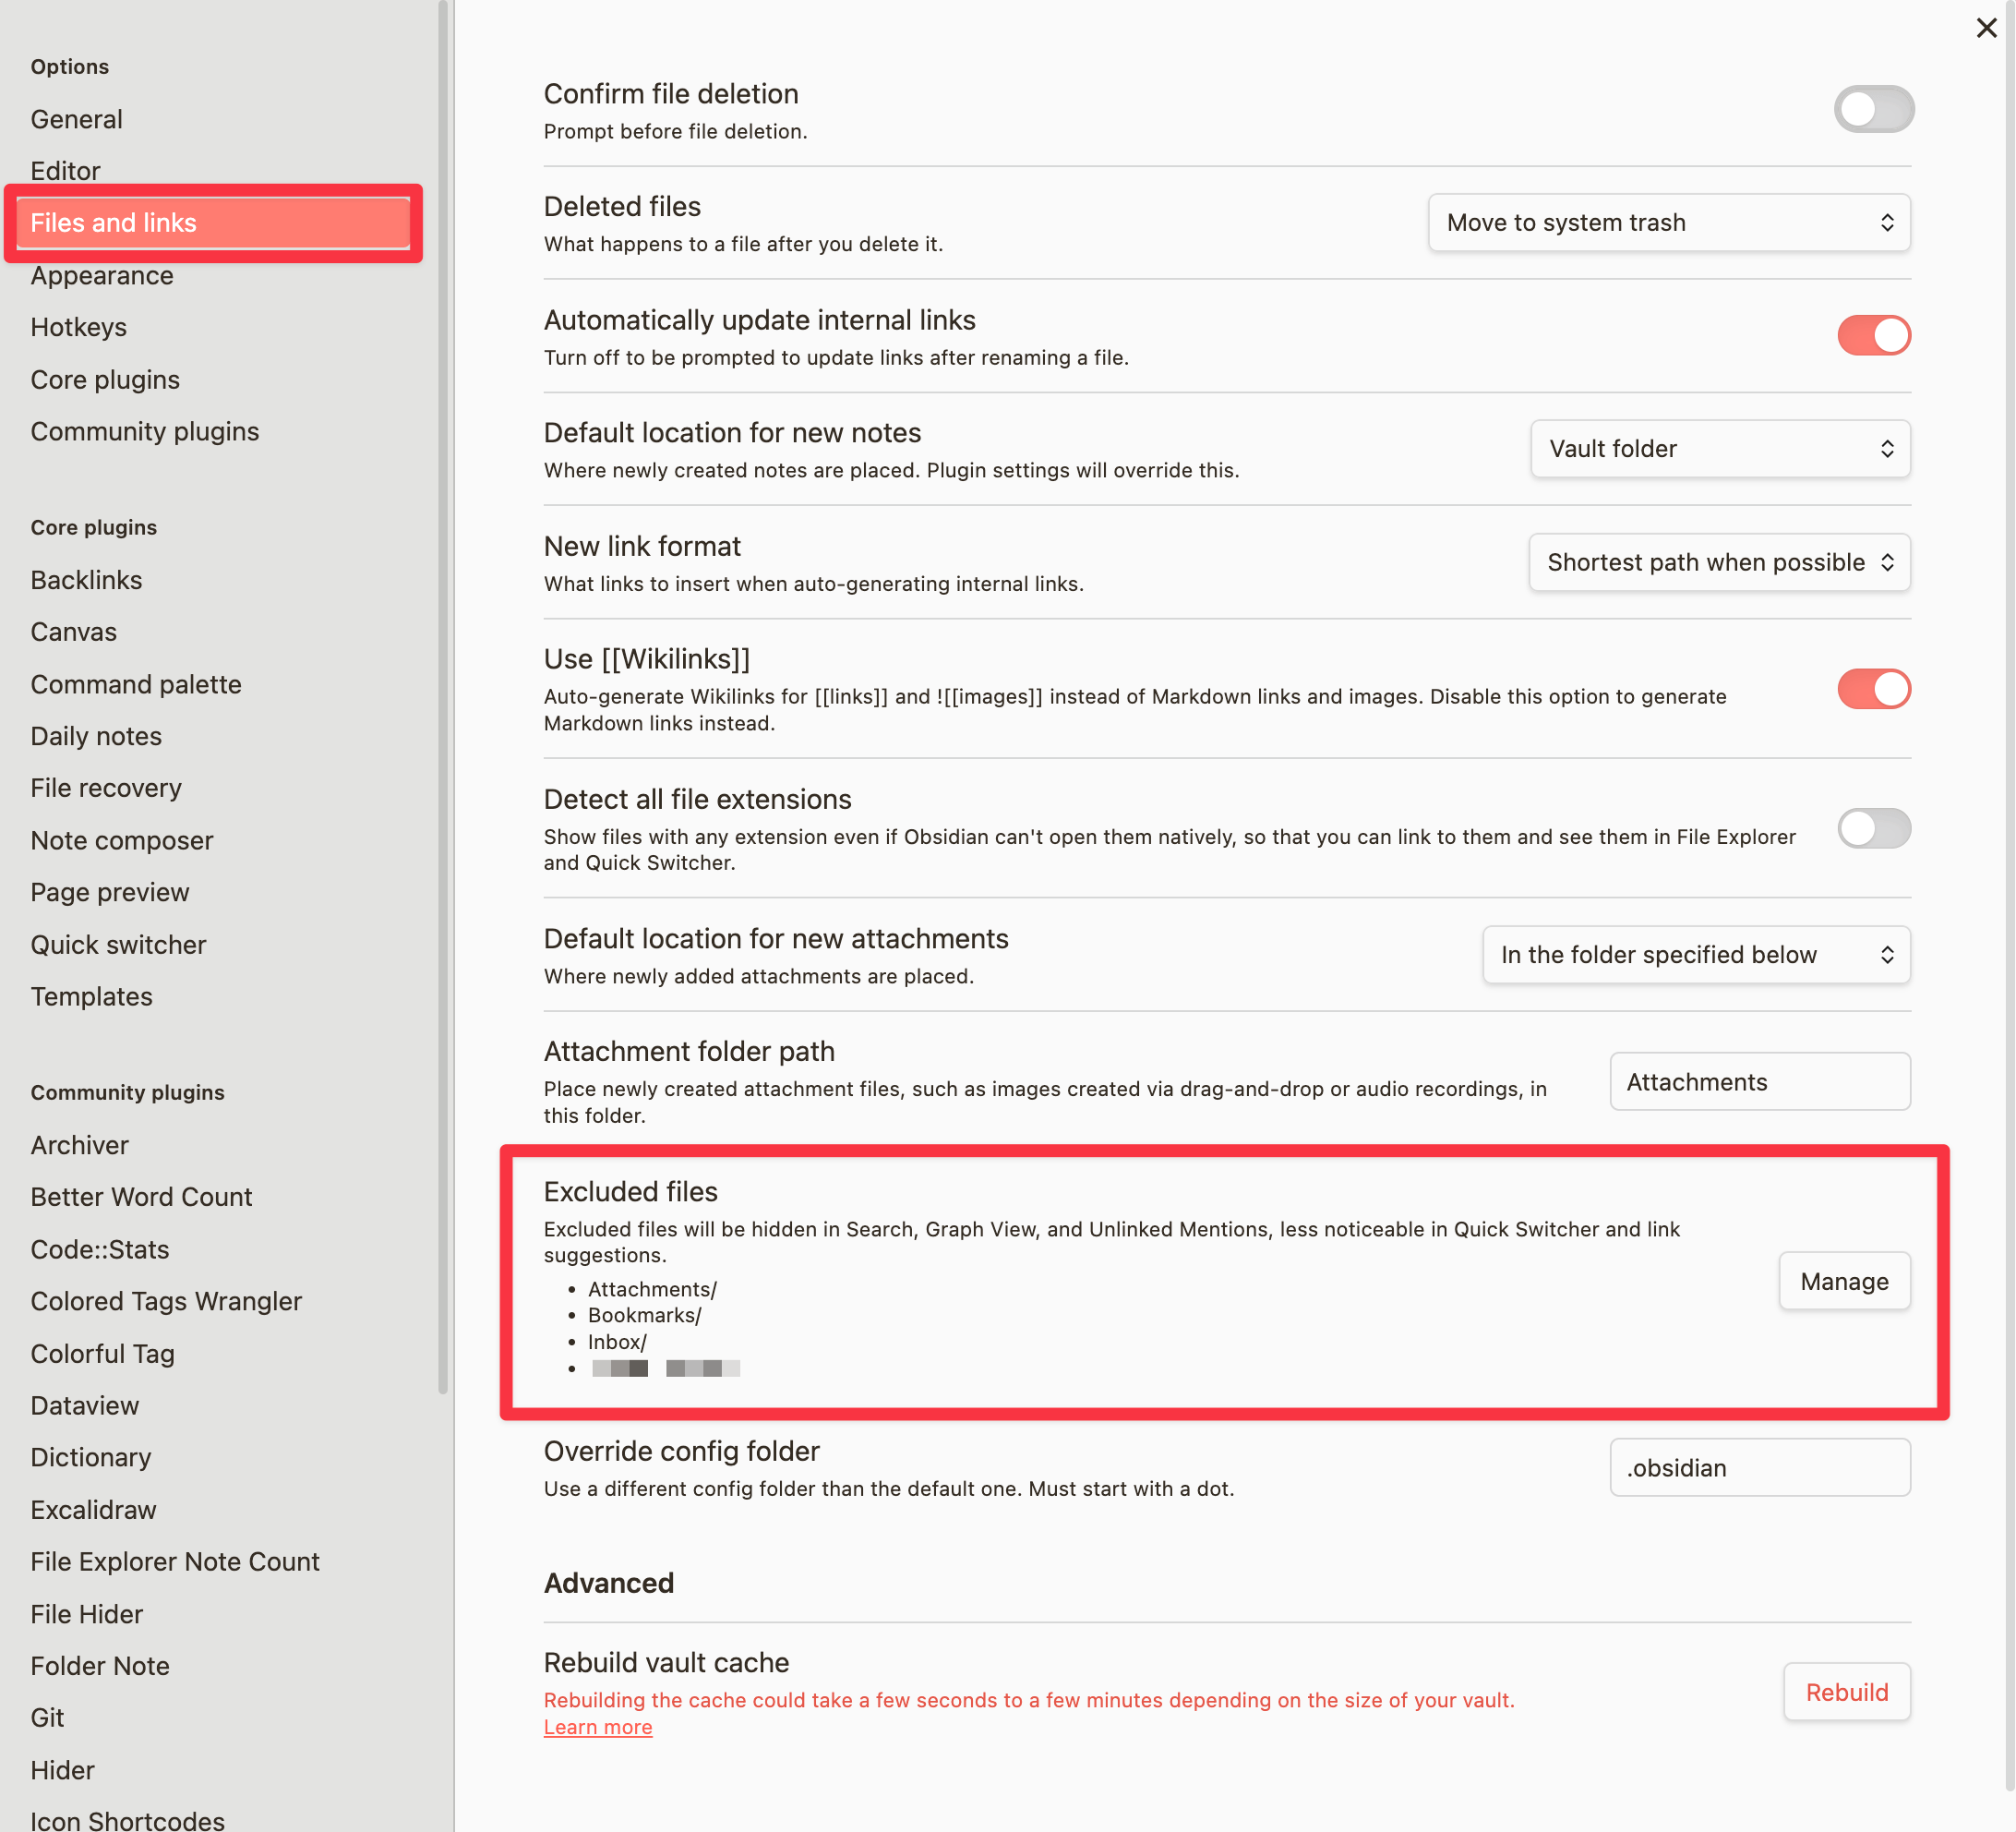2016x1832 pixels.
Task: Click the Manage excluded files button
Action: point(1844,1281)
